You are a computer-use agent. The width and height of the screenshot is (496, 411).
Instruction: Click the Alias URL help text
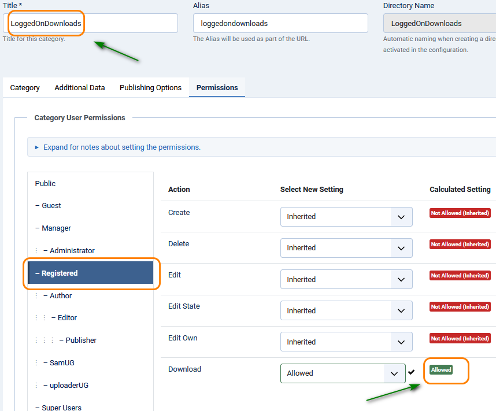(x=251, y=39)
